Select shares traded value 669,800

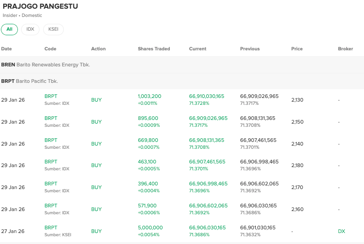click(148, 140)
